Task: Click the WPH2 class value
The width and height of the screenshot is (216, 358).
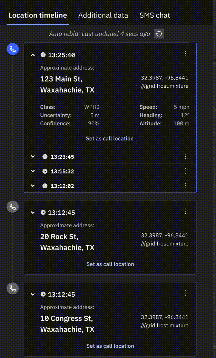Action: [x=92, y=107]
